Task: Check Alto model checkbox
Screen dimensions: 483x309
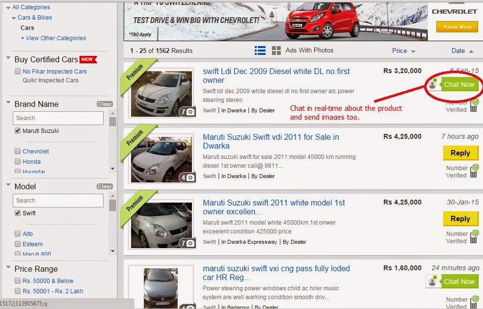Action: pos(18,233)
